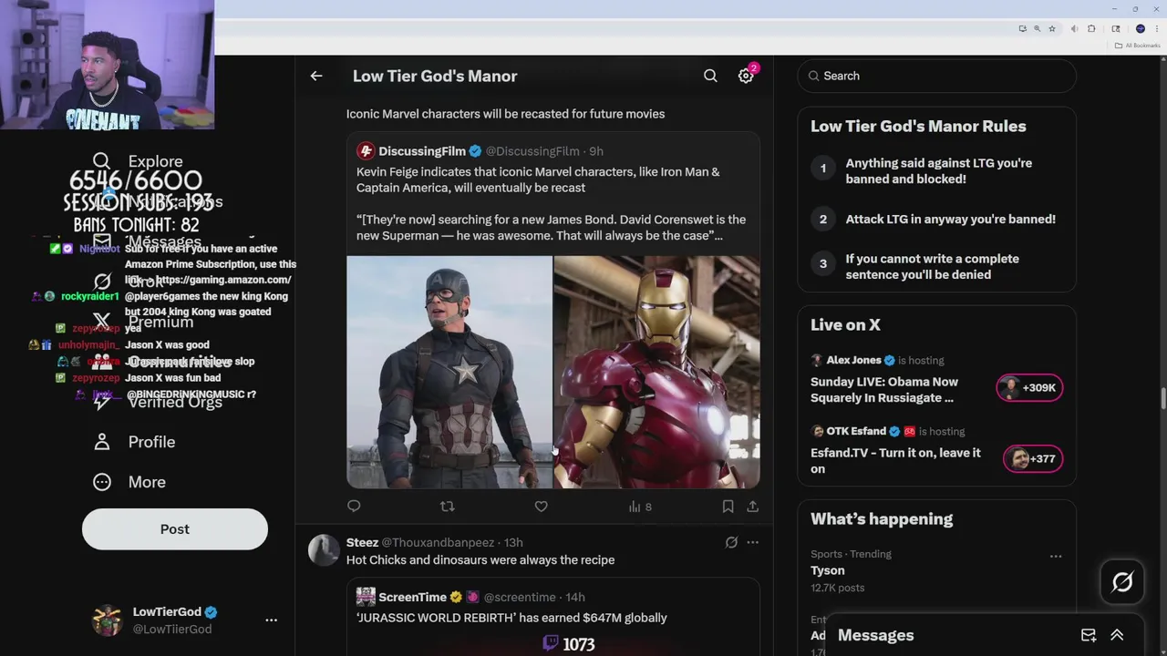Open the Tyson trending topic
The image size is (1167, 656).
tap(828, 570)
